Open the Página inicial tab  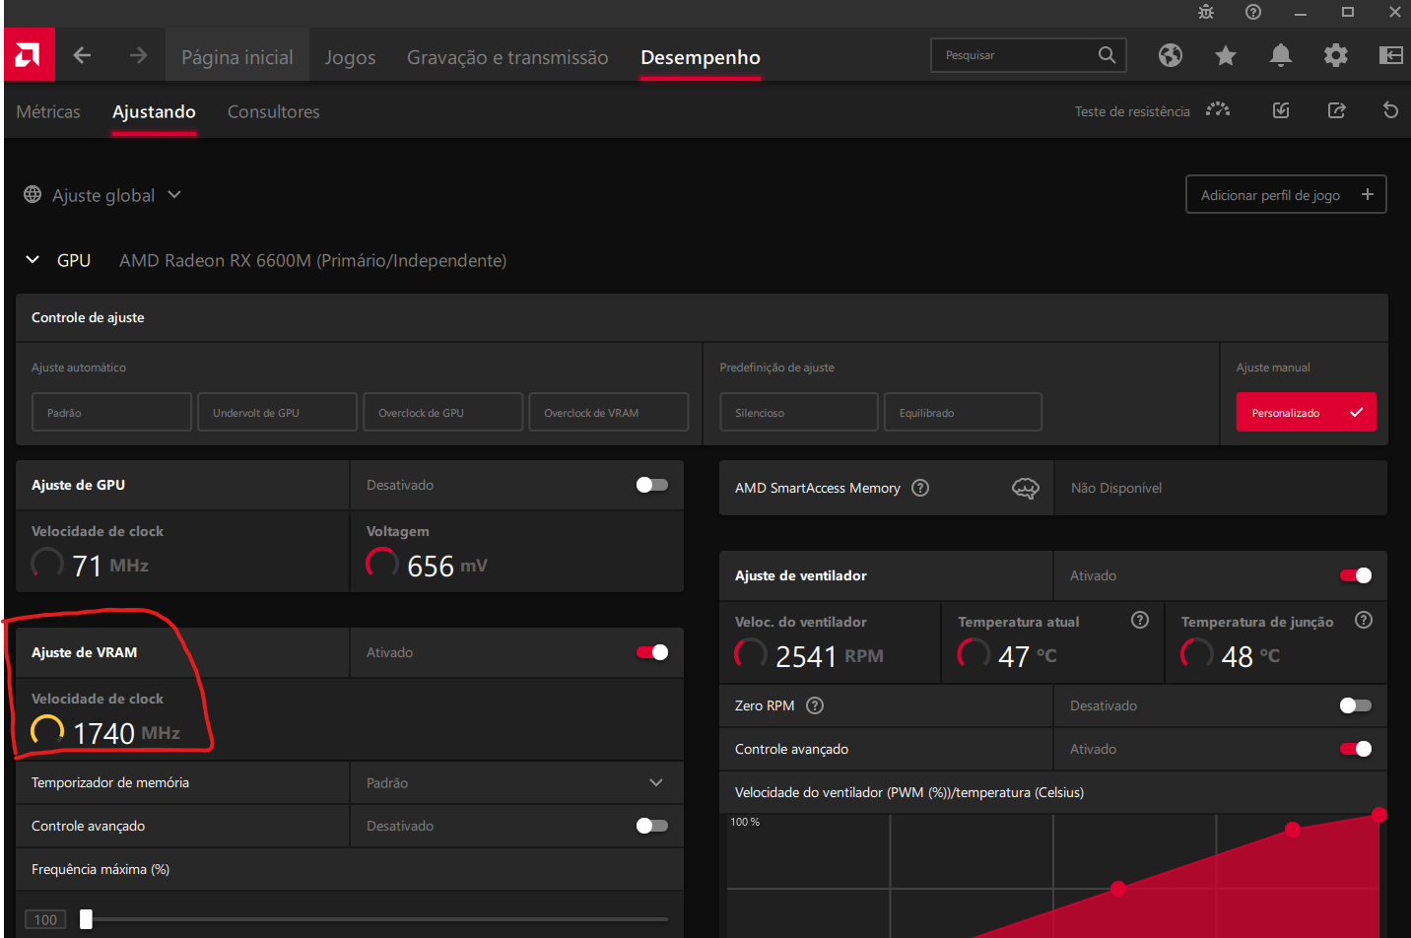point(237,56)
